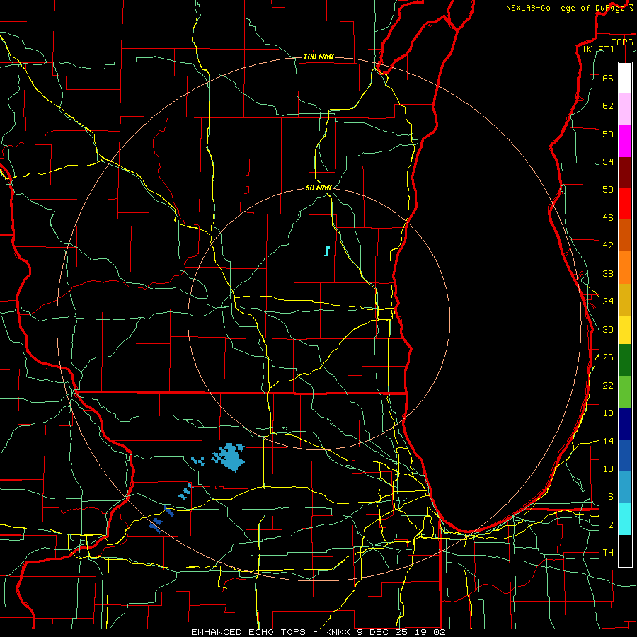Click the bright orange legend swatch
This screenshot has width=637, height=637.
tap(625, 268)
